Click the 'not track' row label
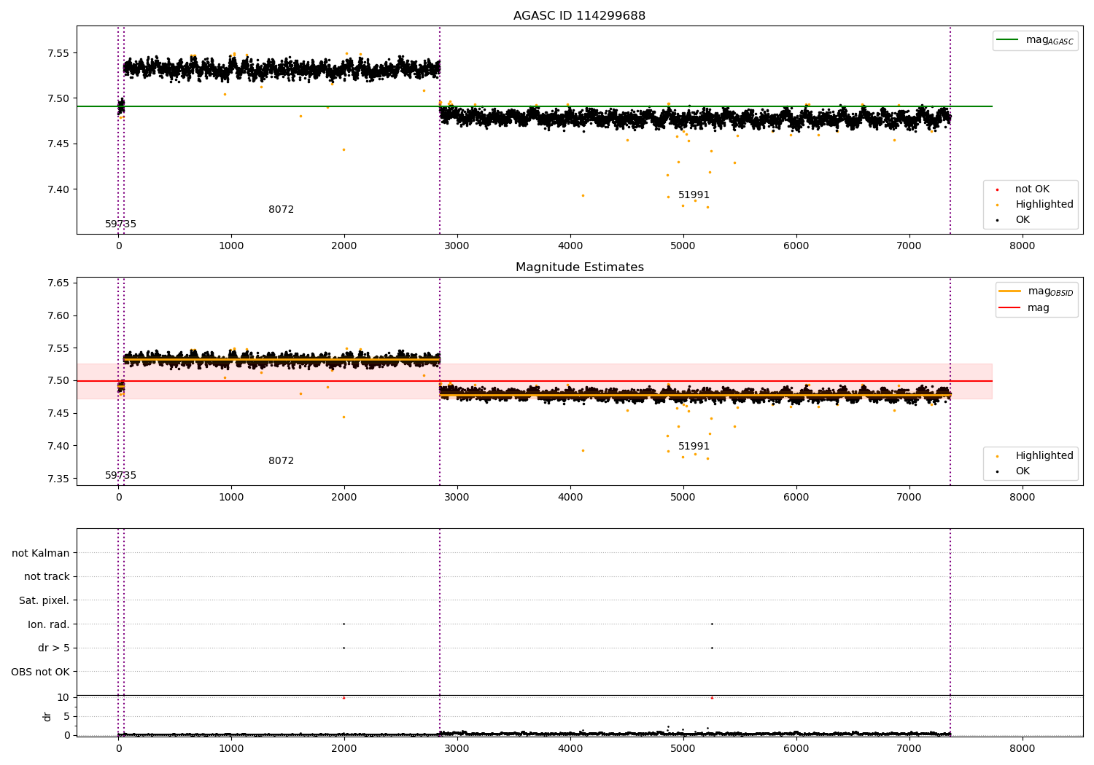Viewport: 1094px width, 765px height. click(47, 577)
